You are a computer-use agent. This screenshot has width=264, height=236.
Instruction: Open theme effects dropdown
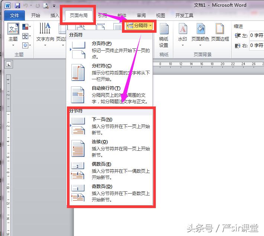[27, 45]
